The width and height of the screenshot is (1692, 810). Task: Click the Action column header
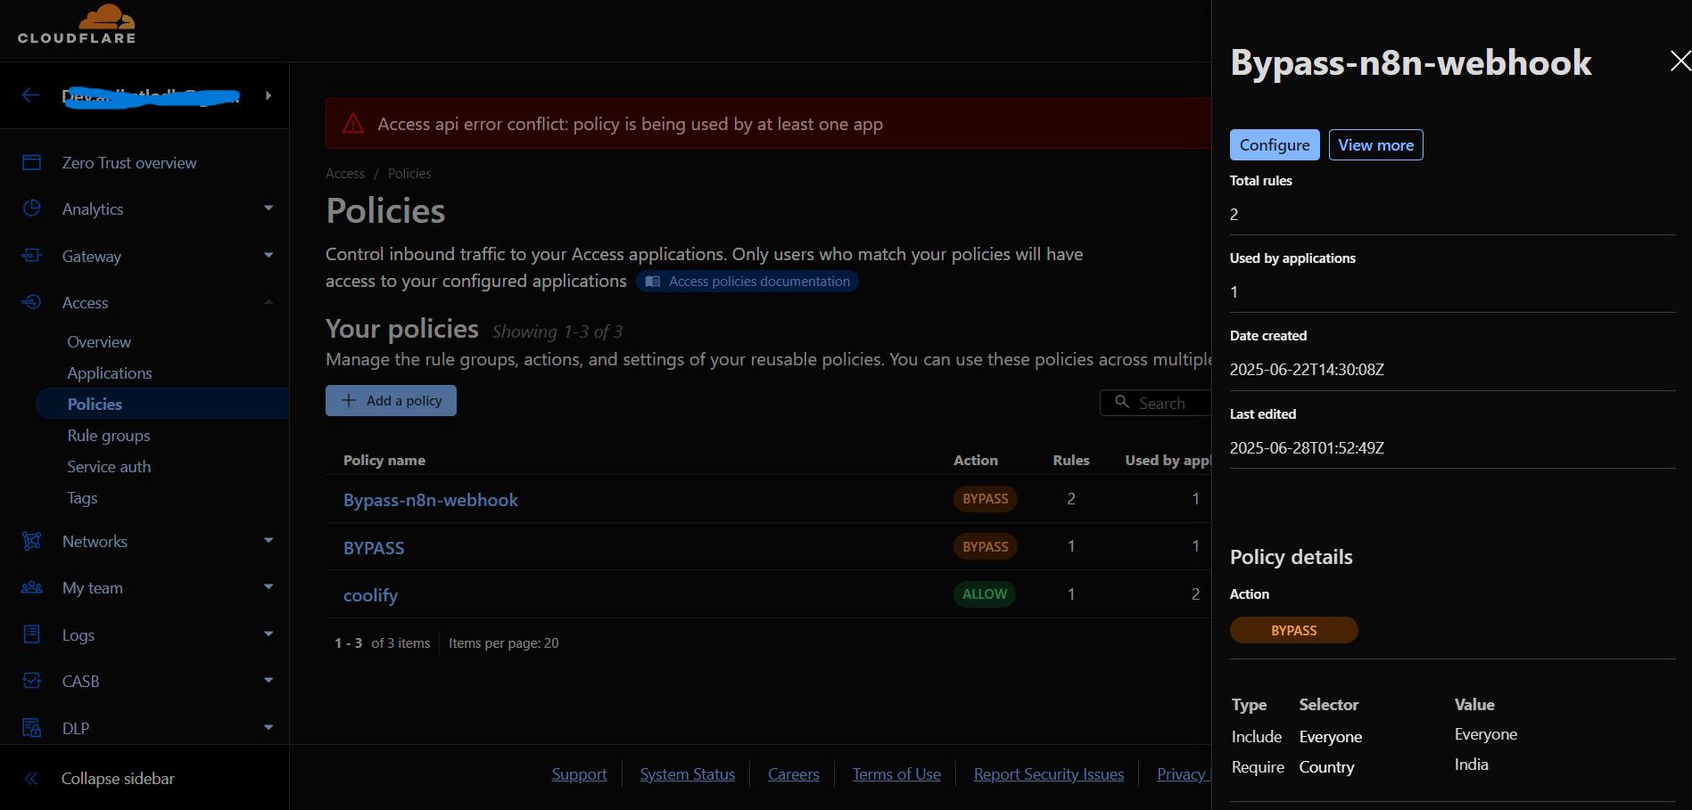tap(976, 461)
